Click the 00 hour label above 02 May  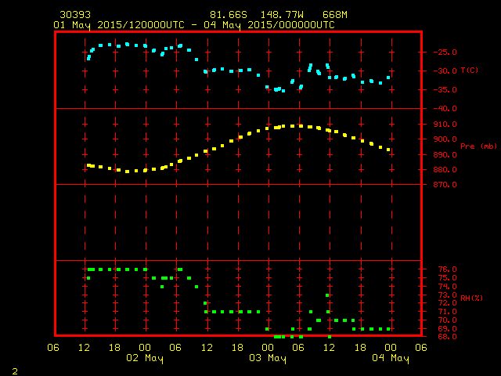145,348
